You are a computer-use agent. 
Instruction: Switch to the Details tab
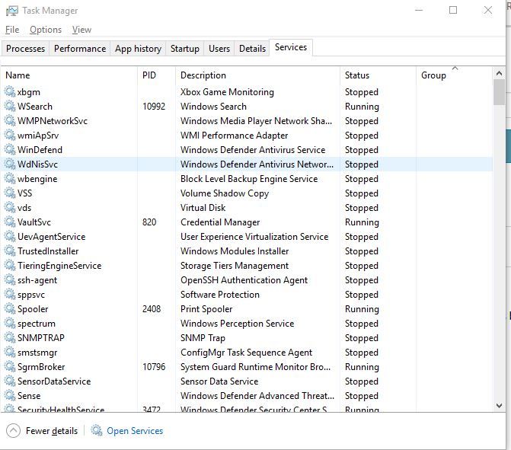(252, 49)
